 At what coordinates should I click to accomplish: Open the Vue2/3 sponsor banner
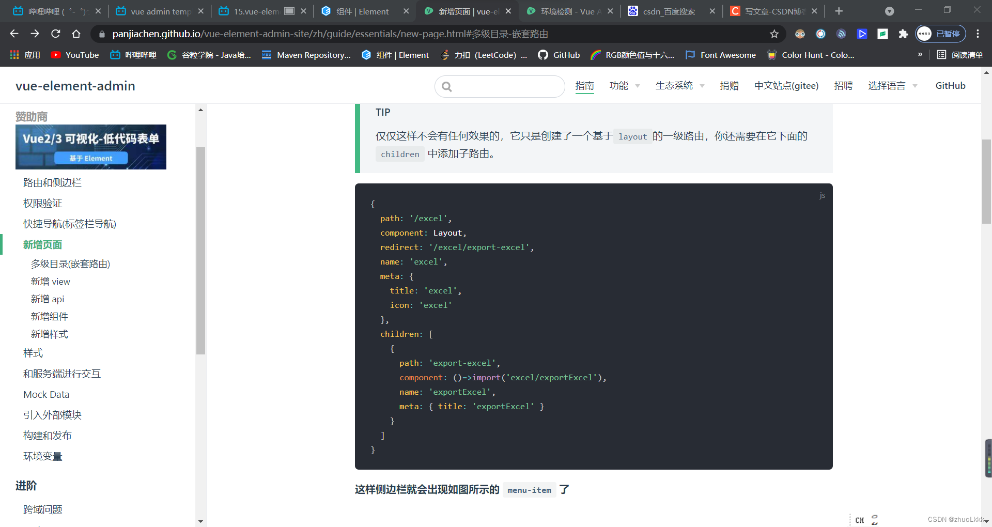tap(91, 147)
